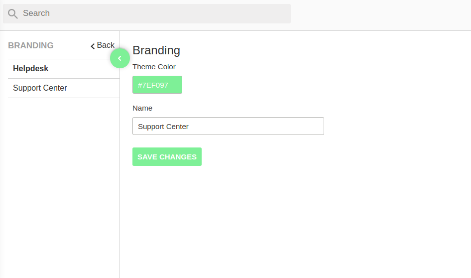Click the BRANDING sidebar header
Screen dimensions: 471x278
point(31,45)
